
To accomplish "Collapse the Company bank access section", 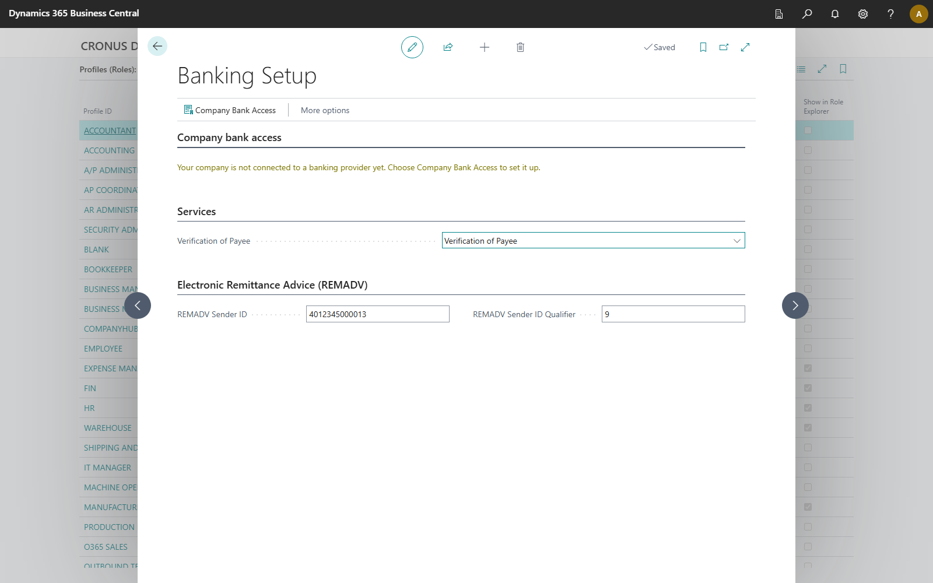I will pyautogui.click(x=229, y=138).
